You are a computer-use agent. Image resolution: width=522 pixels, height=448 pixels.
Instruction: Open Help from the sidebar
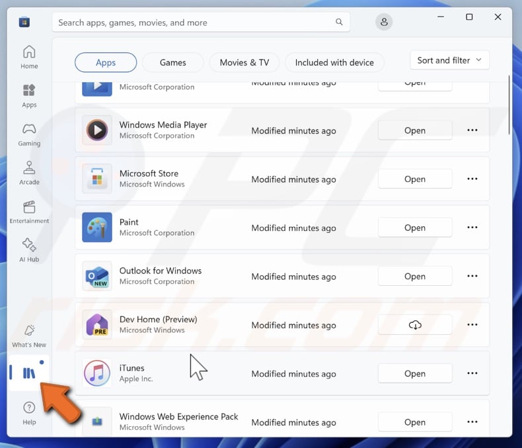[29, 412]
